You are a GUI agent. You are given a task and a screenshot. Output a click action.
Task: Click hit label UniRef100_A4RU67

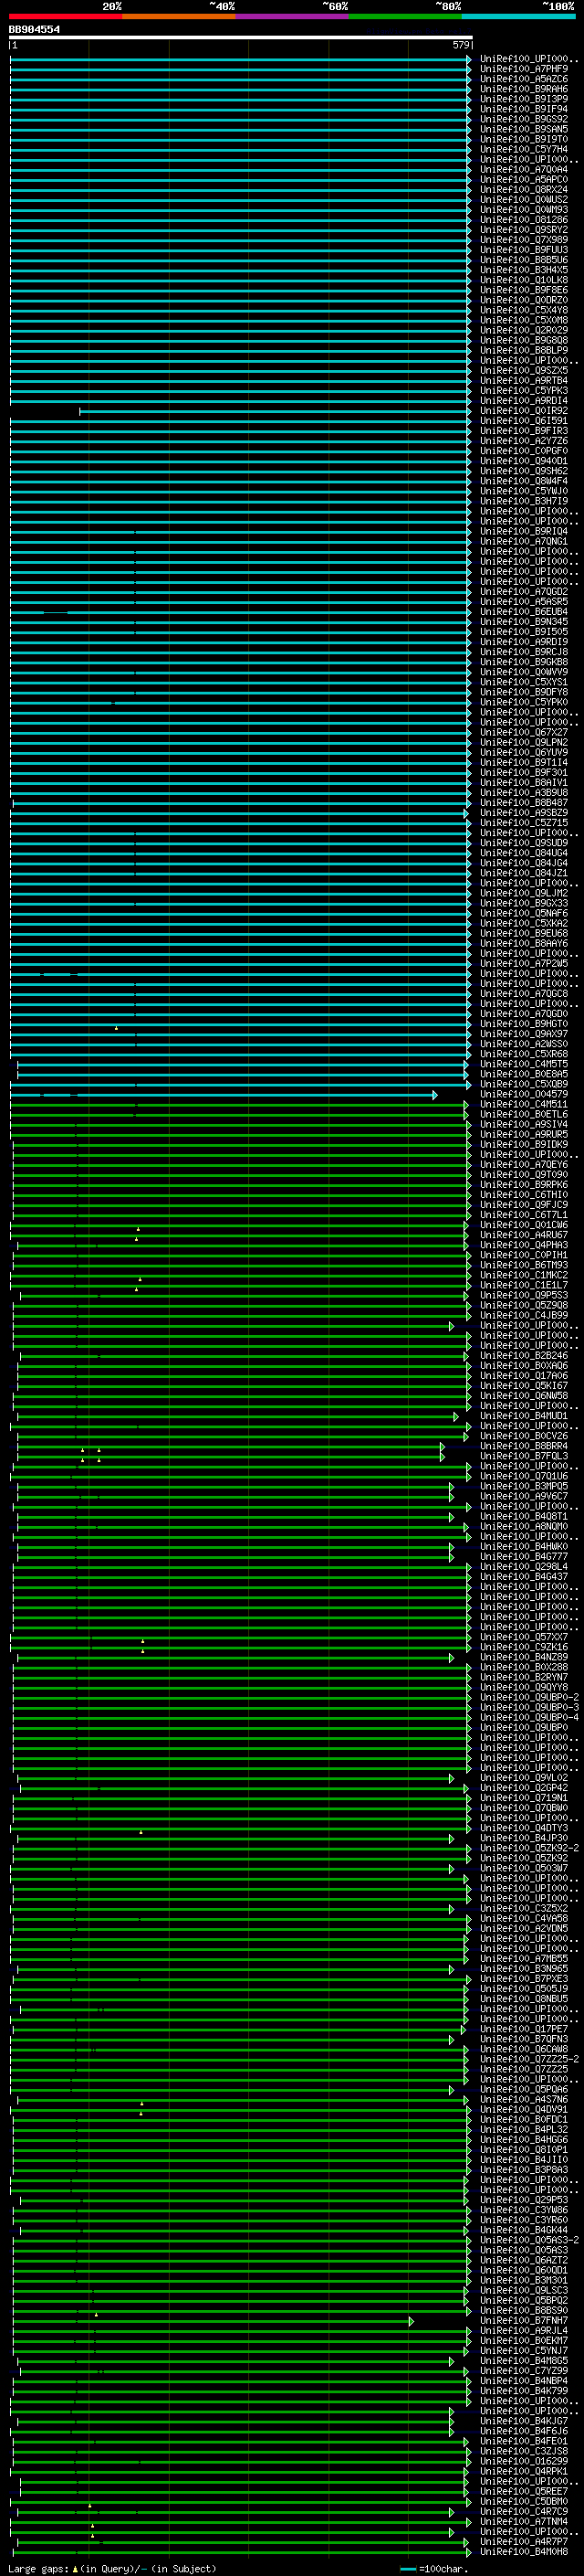(x=523, y=1235)
